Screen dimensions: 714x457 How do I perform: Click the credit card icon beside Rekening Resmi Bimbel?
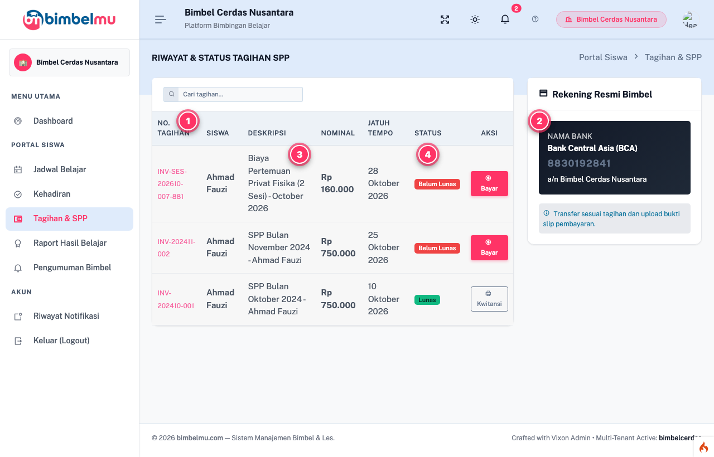(x=543, y=94)
